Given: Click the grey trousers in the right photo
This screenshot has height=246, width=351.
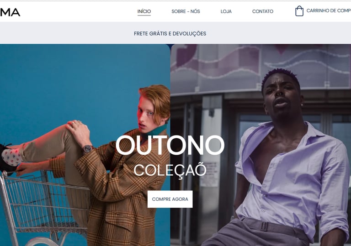Looking at the screenshot, I should (257, 233).
